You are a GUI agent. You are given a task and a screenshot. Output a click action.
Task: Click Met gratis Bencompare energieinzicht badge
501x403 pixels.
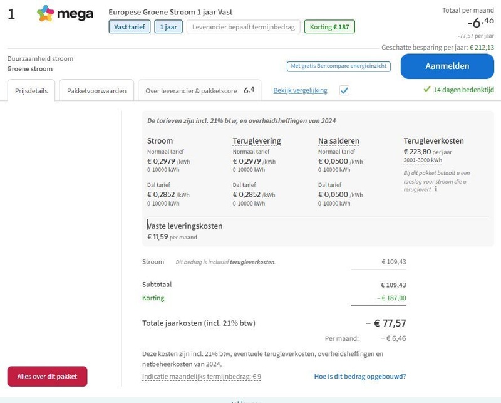point(339,66)
